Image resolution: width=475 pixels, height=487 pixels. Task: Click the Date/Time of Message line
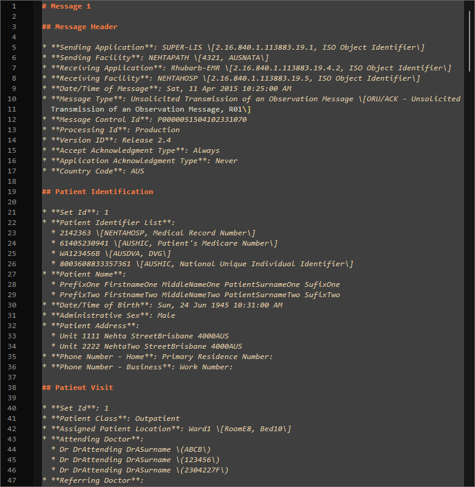167,89
